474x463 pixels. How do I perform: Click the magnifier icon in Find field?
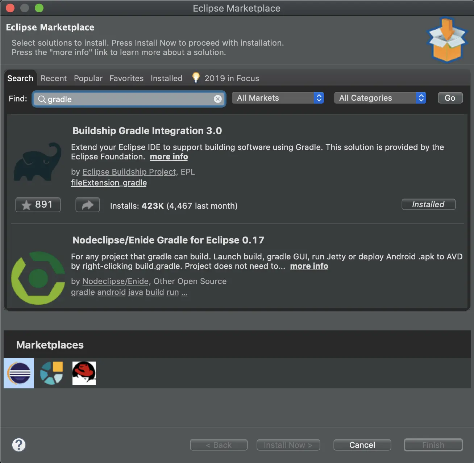[x=42, y=99]
